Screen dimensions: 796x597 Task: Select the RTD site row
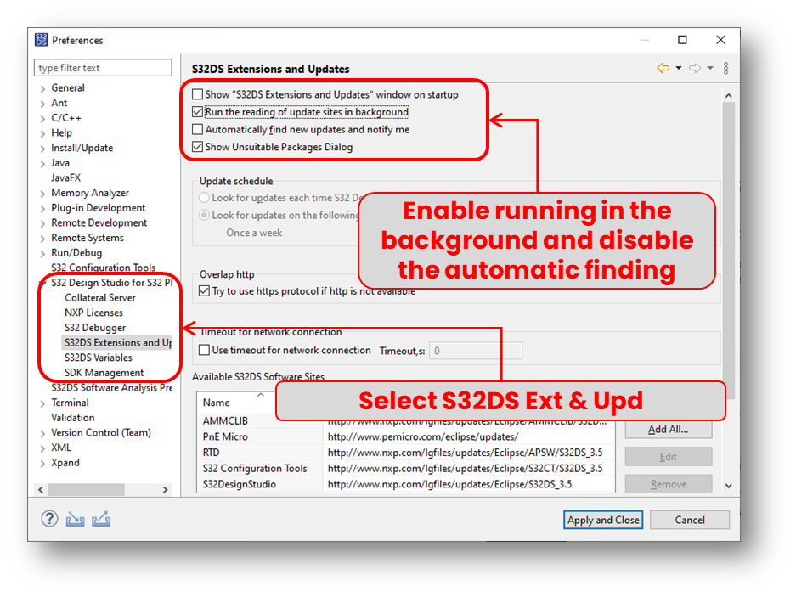pos(405,453)
